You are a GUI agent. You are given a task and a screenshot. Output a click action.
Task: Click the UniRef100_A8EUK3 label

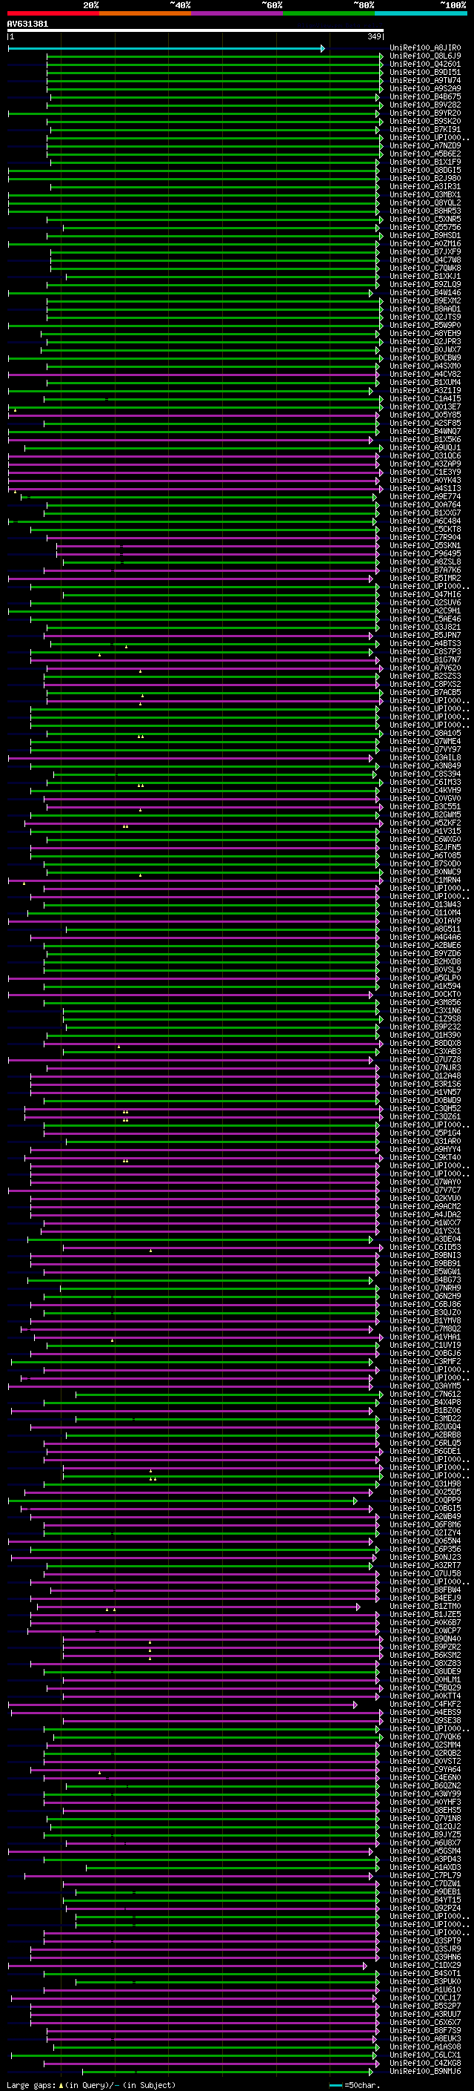[x=424, y=2038]
